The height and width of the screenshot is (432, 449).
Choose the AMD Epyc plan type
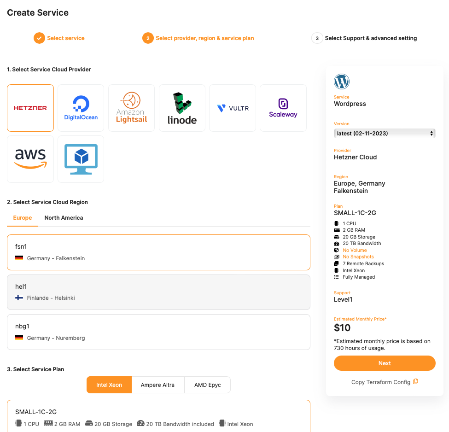click(x=208, y=385)
